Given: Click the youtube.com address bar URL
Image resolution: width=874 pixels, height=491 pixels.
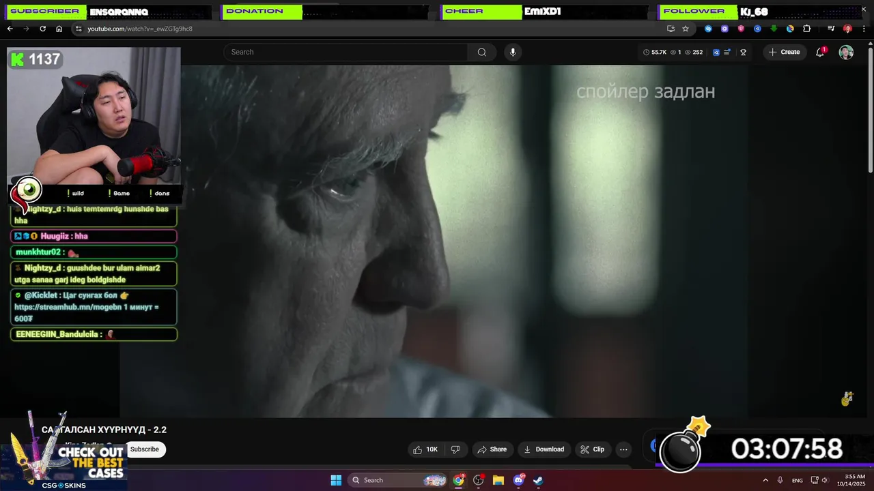Looking at the screenshot, I should pos(140,29).
